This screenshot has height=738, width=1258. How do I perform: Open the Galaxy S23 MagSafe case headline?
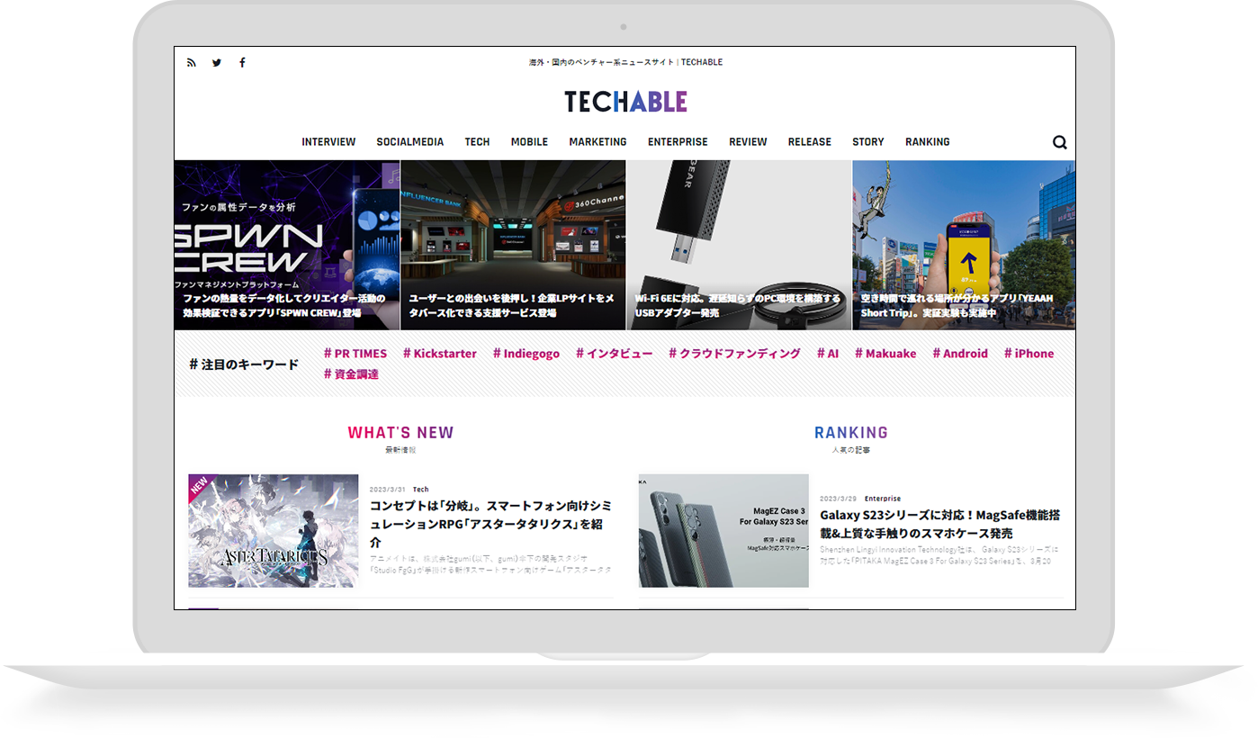[x=940, y=525]
